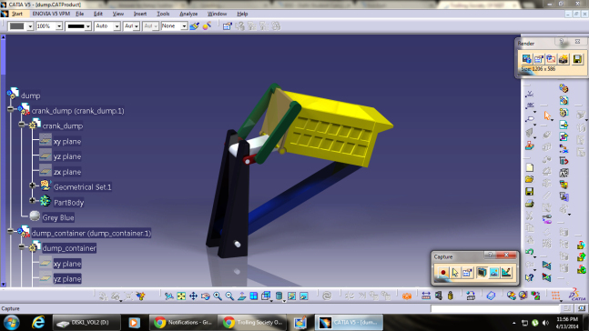Click the Render Shooting camera icon

tap(564, 59)
